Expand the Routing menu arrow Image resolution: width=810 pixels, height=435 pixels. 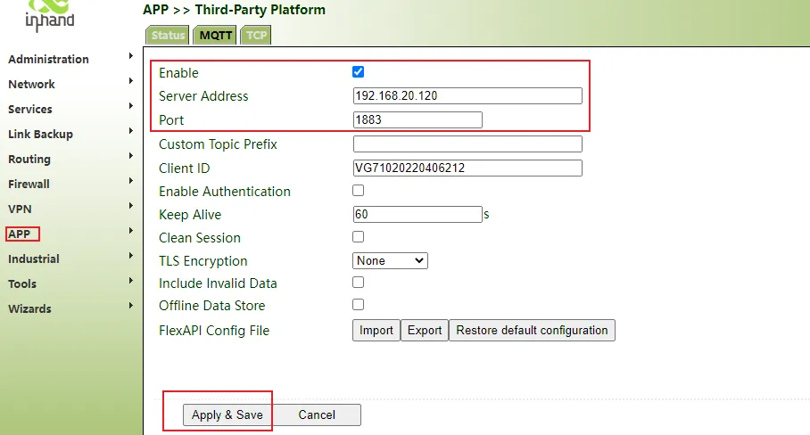[131, 156]
